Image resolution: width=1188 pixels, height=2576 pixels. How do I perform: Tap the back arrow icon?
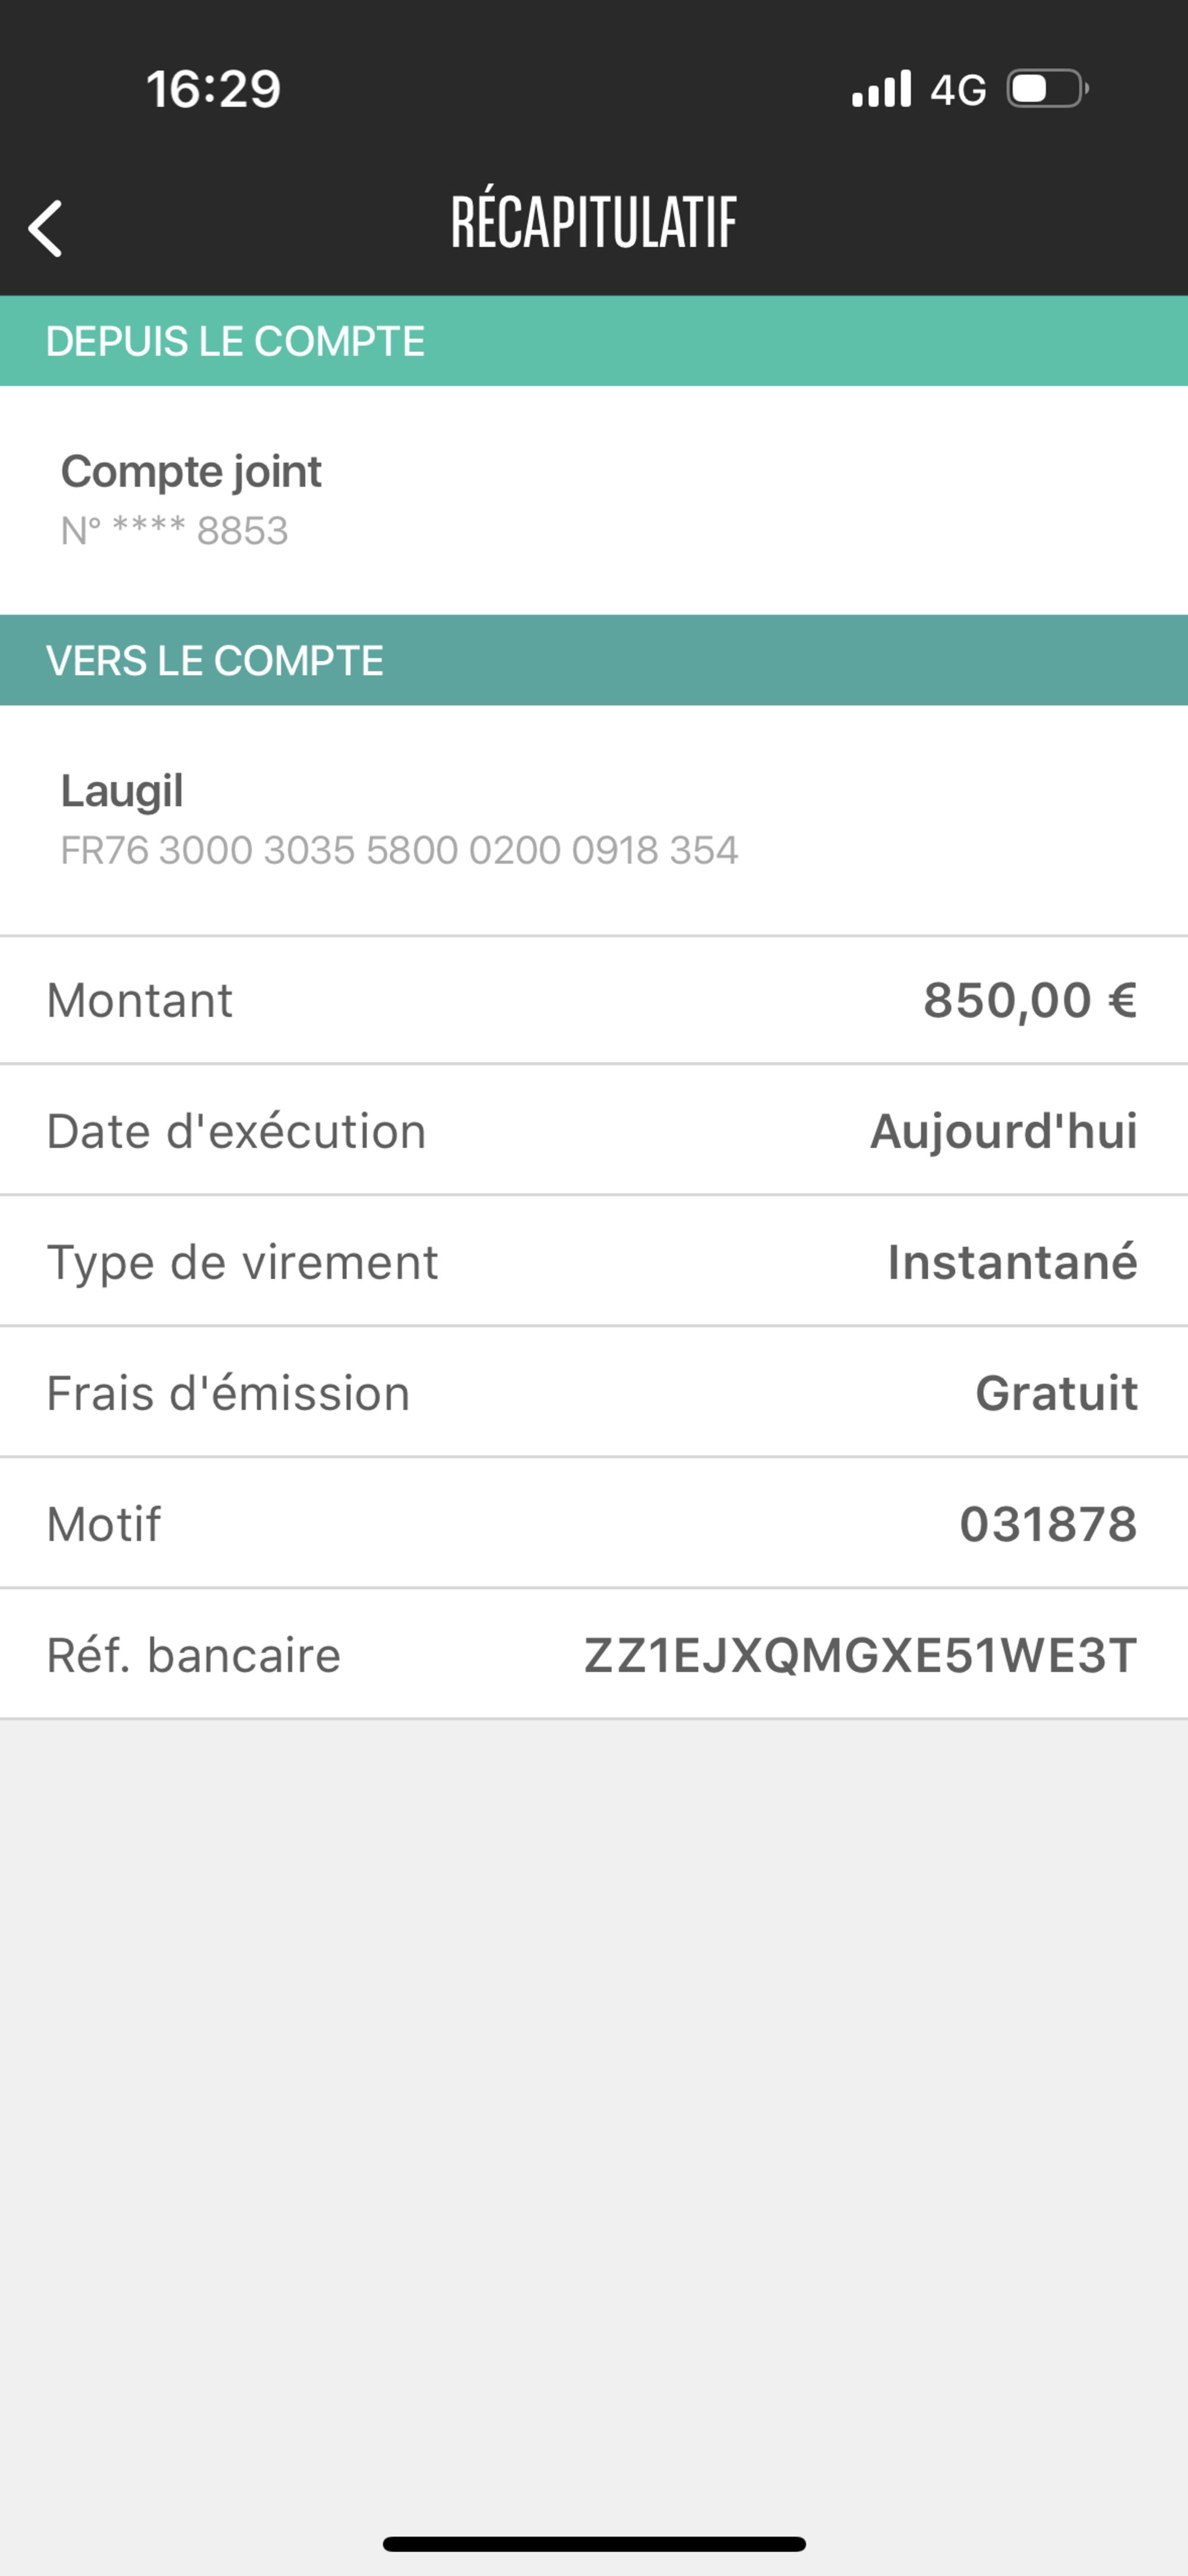(x=46, y=229)
